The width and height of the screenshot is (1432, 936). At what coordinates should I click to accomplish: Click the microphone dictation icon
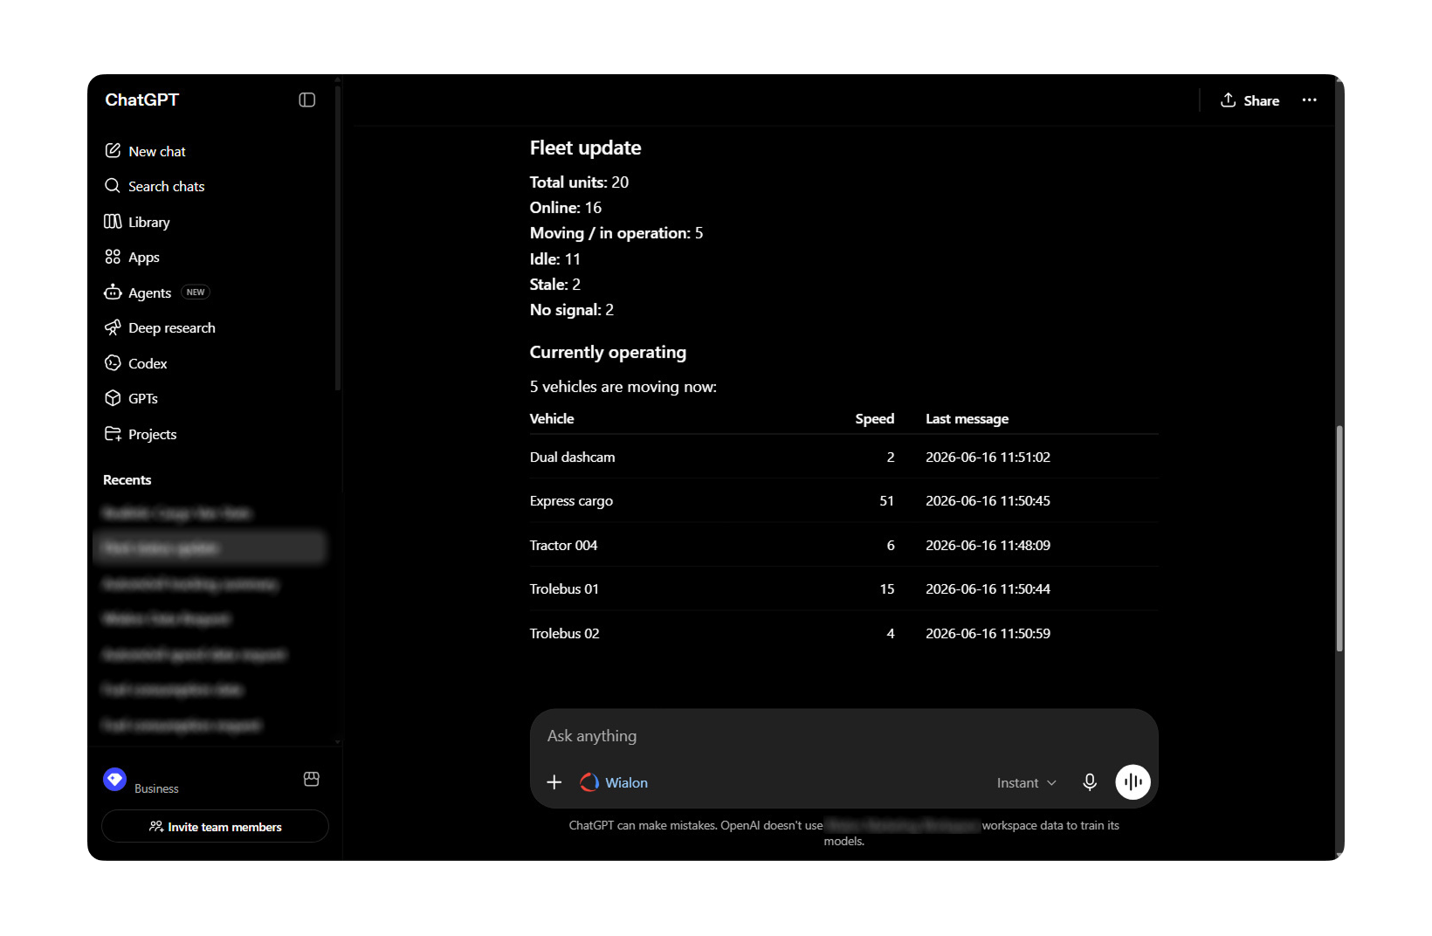1090,782
